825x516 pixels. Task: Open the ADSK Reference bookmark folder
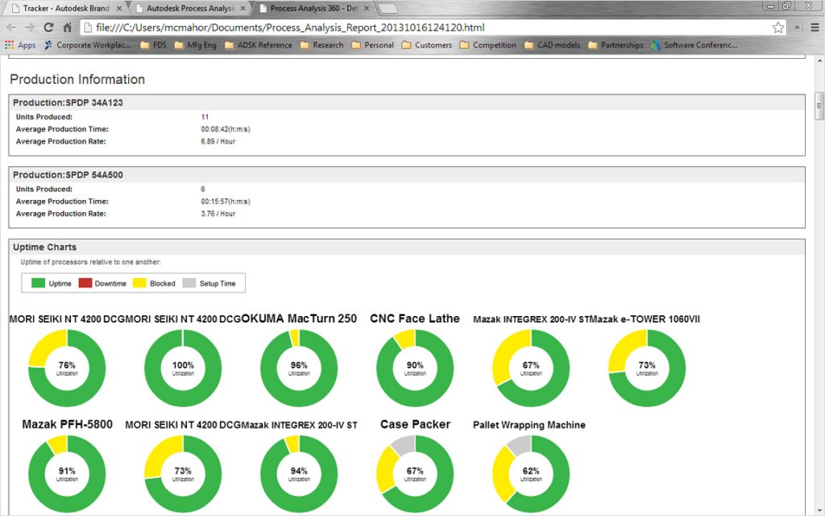[258, 45]
